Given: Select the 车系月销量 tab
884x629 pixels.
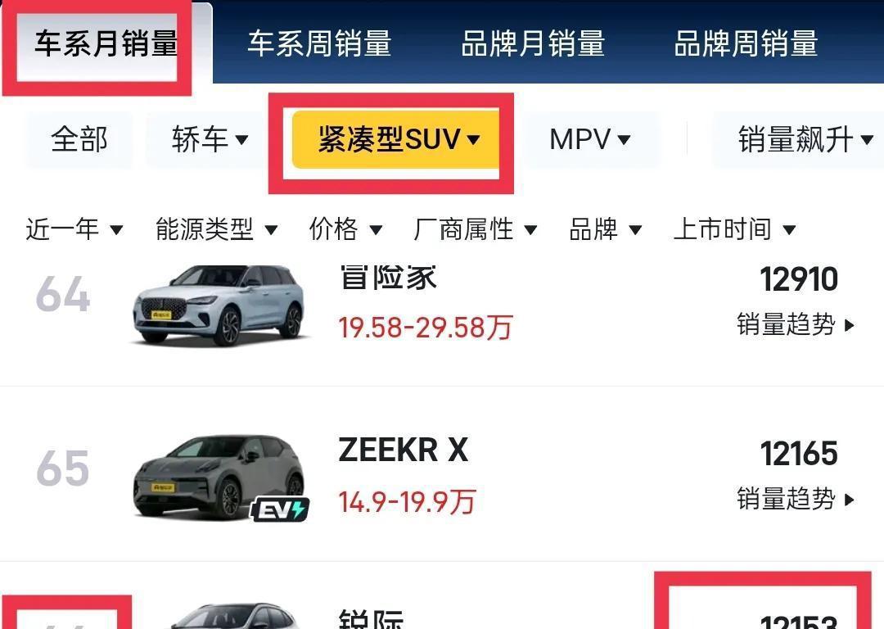Looking at the screenshot, I should [106, 43].
